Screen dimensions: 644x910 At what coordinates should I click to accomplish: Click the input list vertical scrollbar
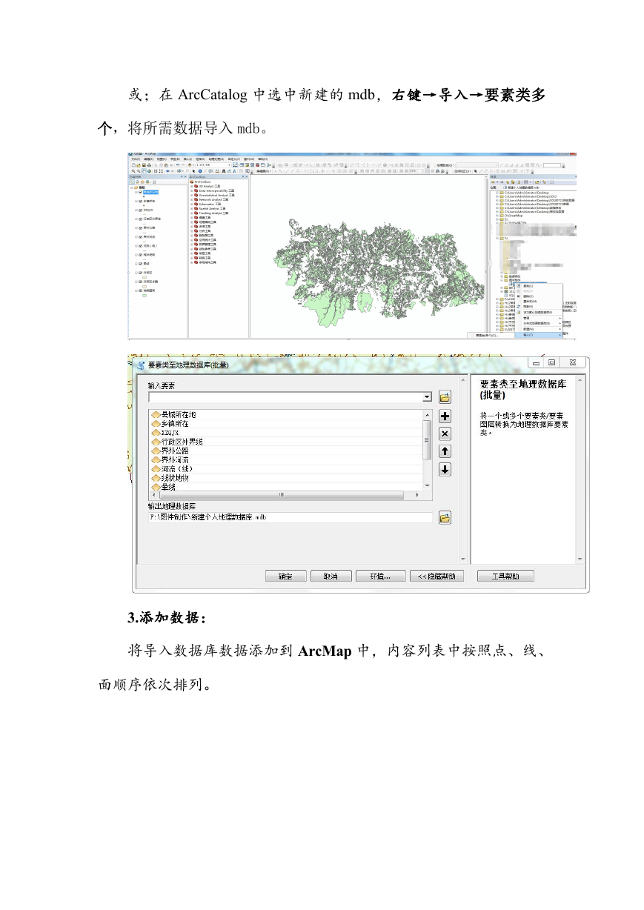[427, 450]
